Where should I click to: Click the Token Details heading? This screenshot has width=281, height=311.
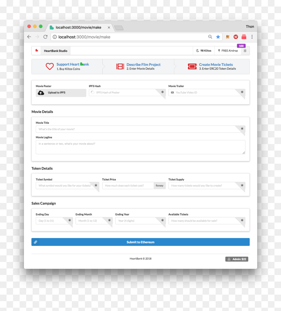coord(42,168)
